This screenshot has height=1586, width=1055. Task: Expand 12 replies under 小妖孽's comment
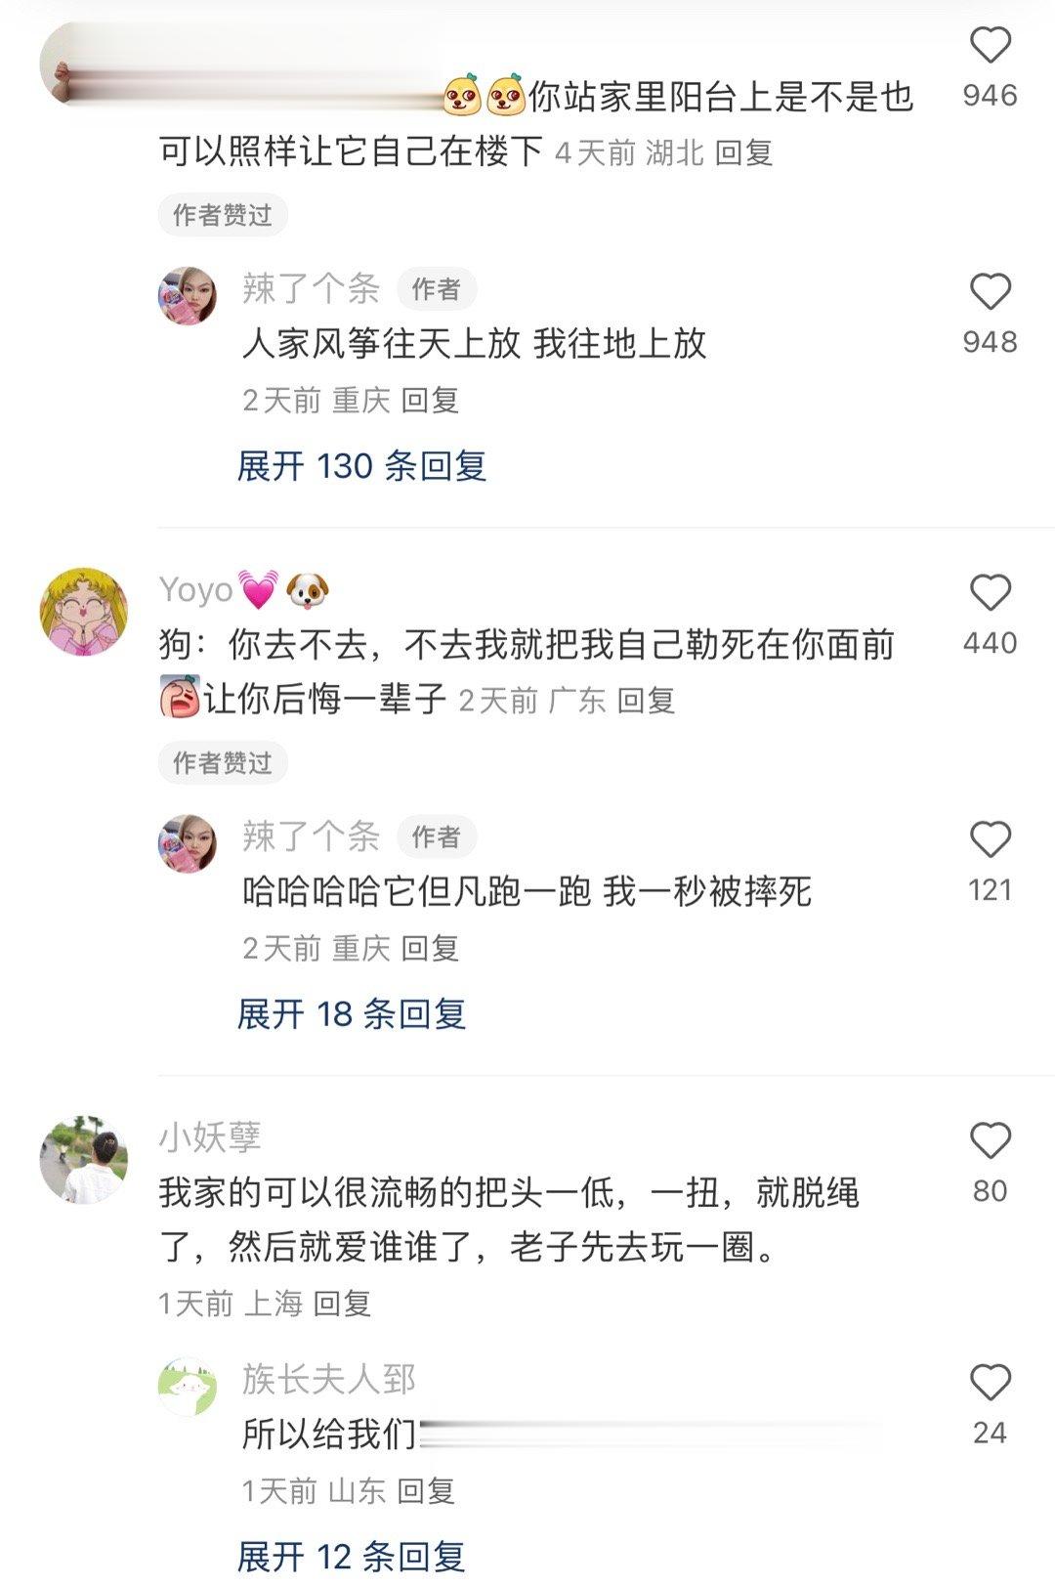tap(351, 1557)
